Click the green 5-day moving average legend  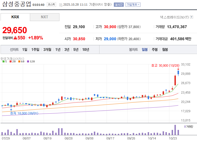click(5, 61)
